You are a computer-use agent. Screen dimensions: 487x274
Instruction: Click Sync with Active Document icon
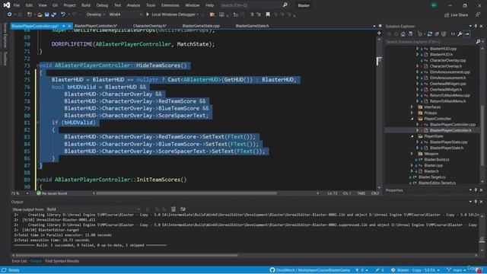click(x=430, y=33)
